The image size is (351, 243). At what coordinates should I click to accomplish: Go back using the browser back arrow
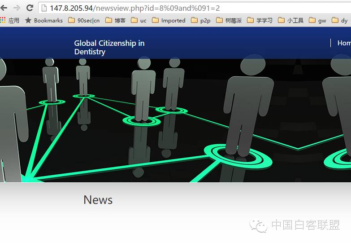[x=4, y=8]
